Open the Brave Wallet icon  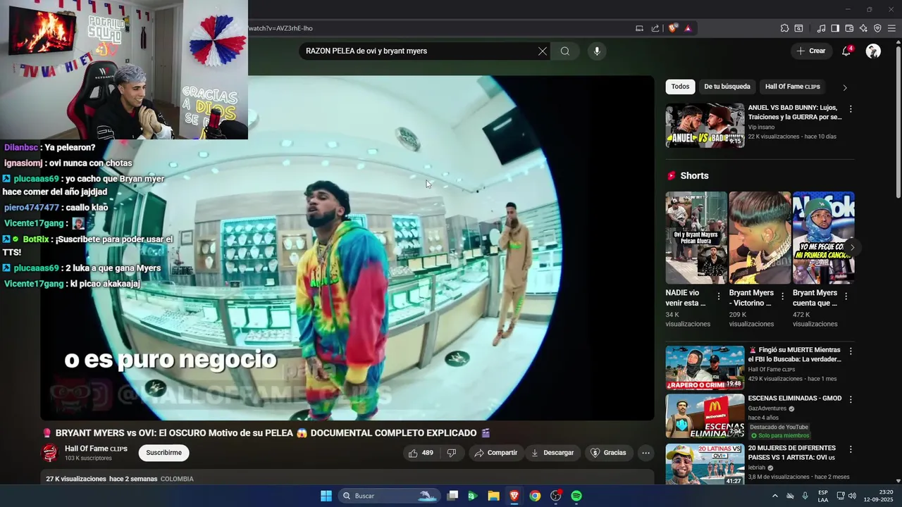849,28
